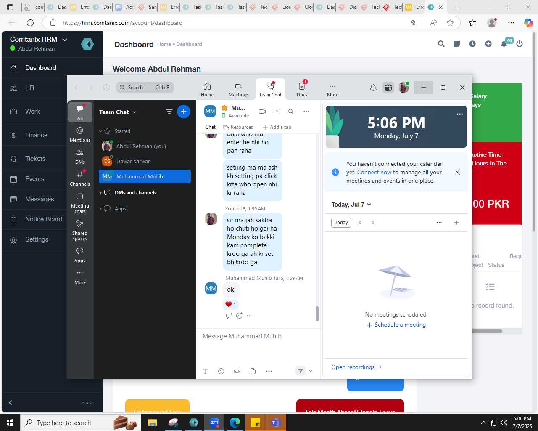
Task: Search within the chat conversation
Action: pos(291,112)
